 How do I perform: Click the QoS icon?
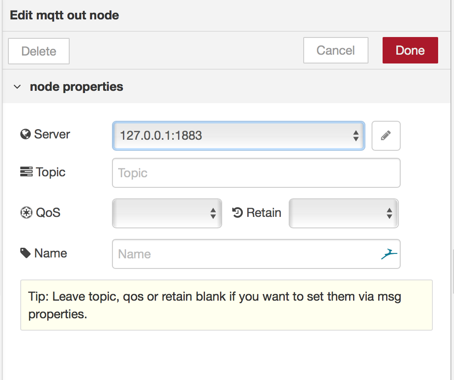click(x=26, y=212)
